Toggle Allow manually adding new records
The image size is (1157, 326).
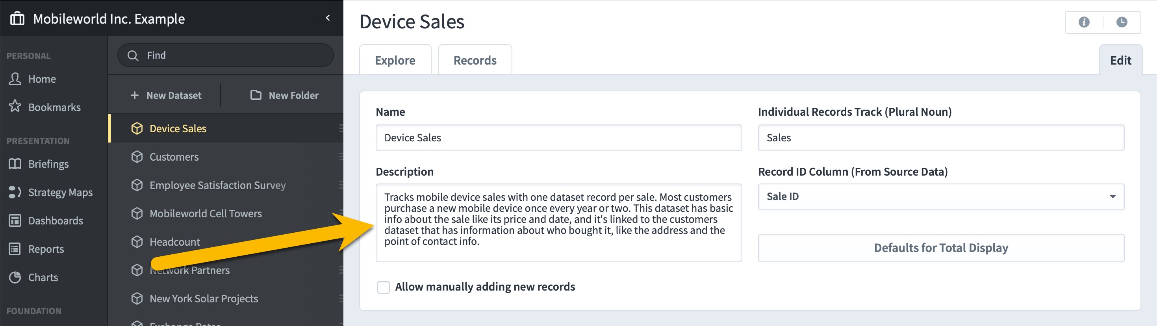pyautogui.click(x=383, y=287)
